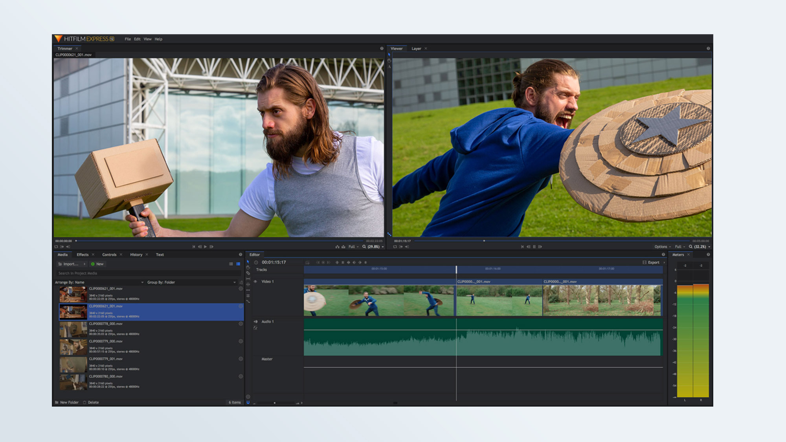Set out point in the Viewer

tap(407, 247)
